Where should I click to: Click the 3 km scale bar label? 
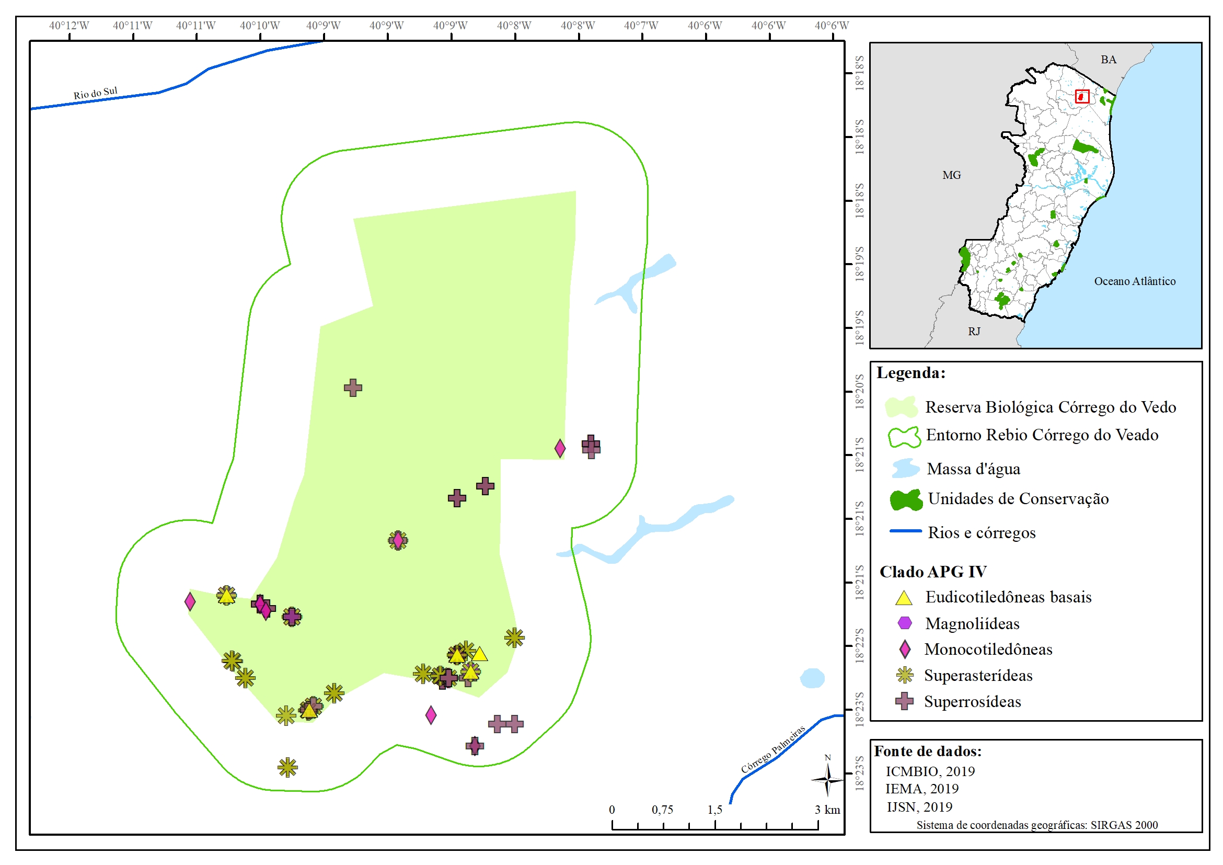[827, 810]
